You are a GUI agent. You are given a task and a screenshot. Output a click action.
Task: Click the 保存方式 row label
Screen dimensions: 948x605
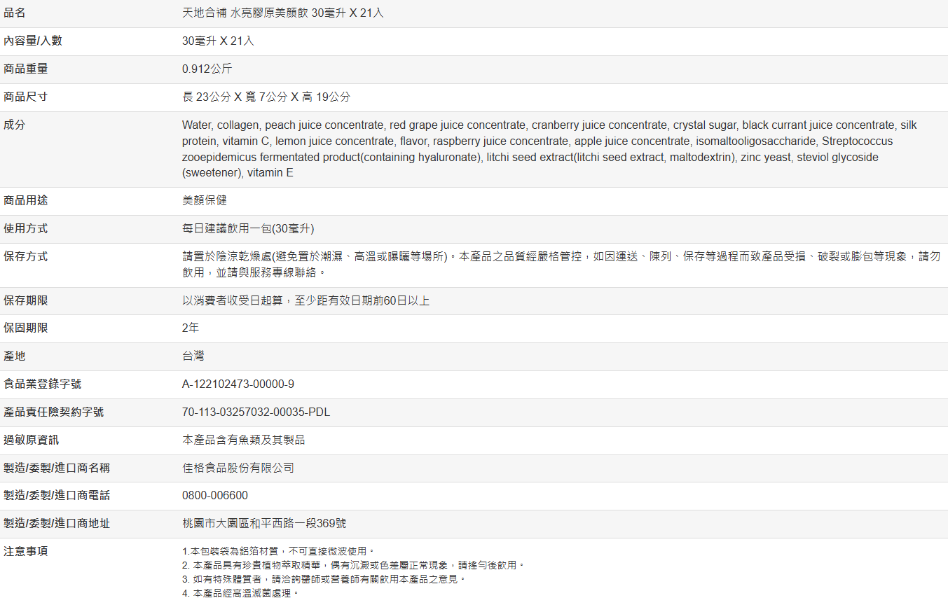pyautogui.click(x=26, y=257)
